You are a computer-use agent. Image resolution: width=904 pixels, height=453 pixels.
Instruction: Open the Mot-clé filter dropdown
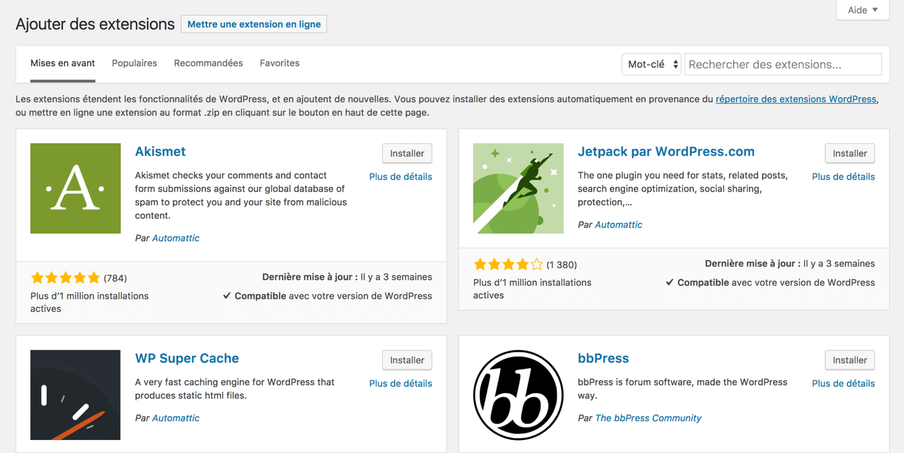tap(651, 64)
